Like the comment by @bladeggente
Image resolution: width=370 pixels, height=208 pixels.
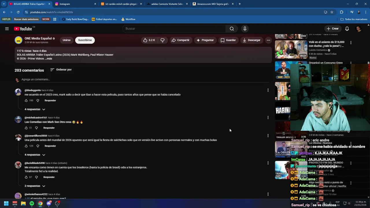pyautogui.click(x=26, y=101)
